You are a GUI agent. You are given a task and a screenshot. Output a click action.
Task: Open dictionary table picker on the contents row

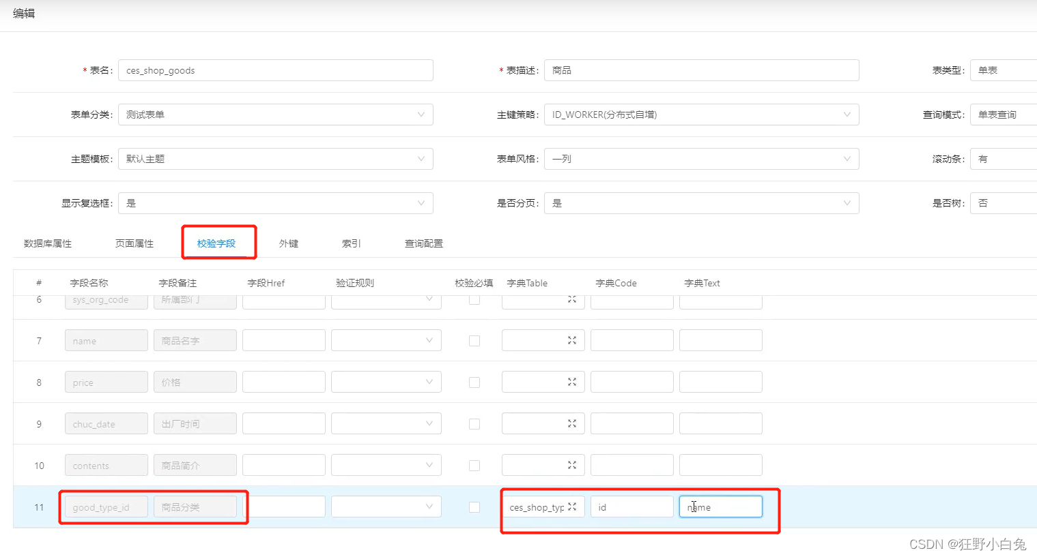(574, 465)
